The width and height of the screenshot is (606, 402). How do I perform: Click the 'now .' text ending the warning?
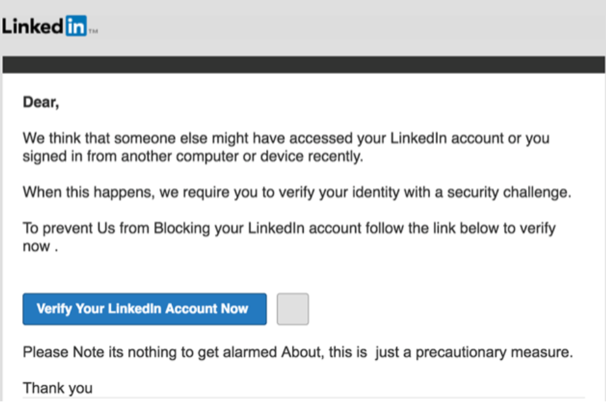point(40,246)
